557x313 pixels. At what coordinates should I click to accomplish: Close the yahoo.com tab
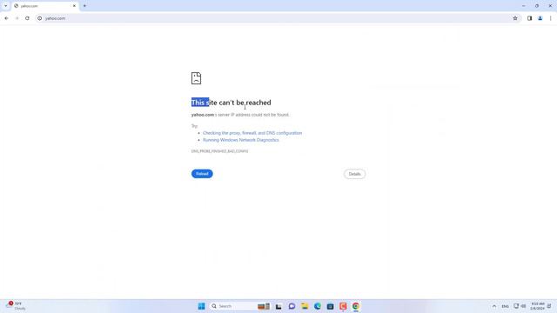[x=74, y=6]
